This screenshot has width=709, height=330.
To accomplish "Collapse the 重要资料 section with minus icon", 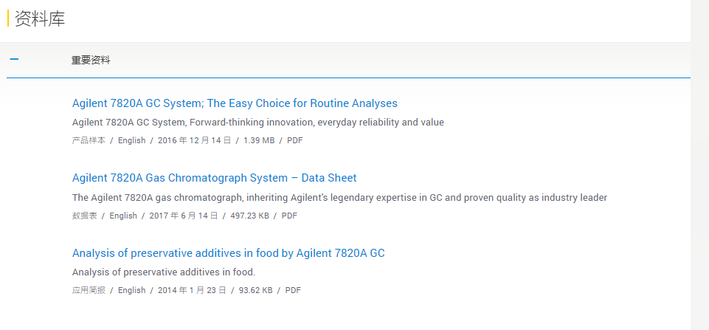I will pos(15,59).
